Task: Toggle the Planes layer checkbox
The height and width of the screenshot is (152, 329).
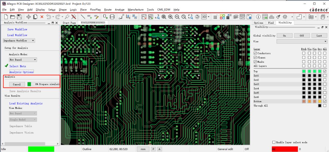Action: click(255, 57)
